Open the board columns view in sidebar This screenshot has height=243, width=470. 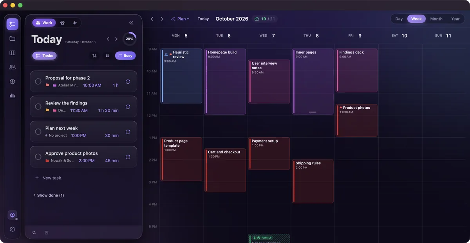tap(12, 53)
